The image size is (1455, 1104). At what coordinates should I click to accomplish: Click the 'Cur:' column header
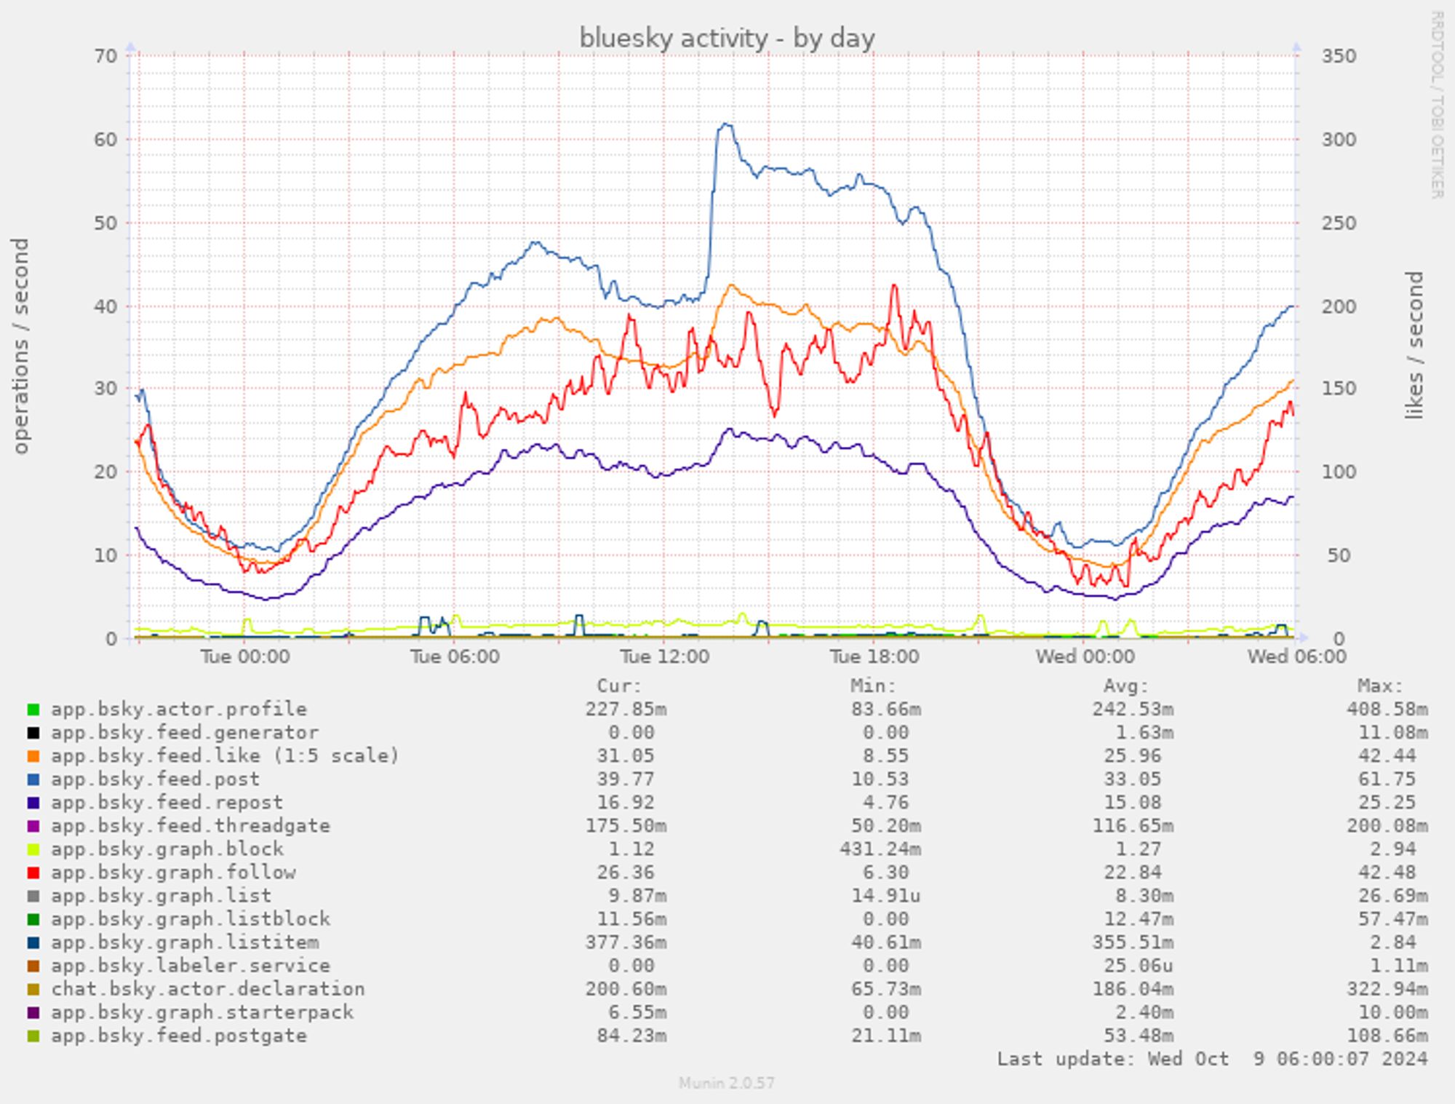click(x=620, y=686)
